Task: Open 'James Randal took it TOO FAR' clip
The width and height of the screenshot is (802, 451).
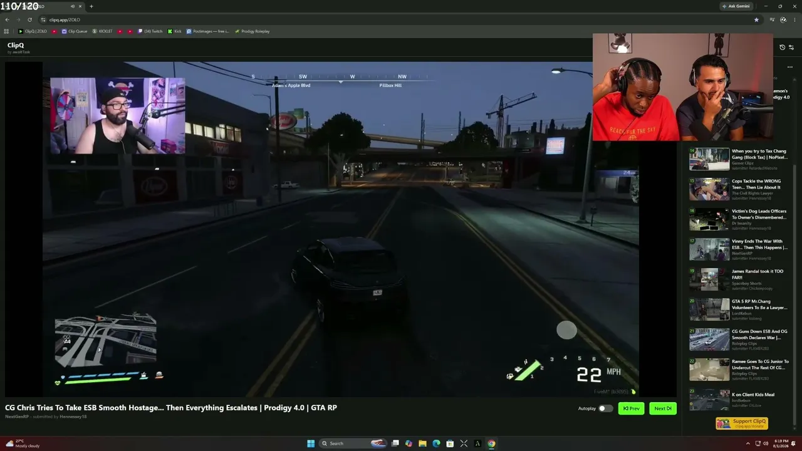Action: pos(758,274)
